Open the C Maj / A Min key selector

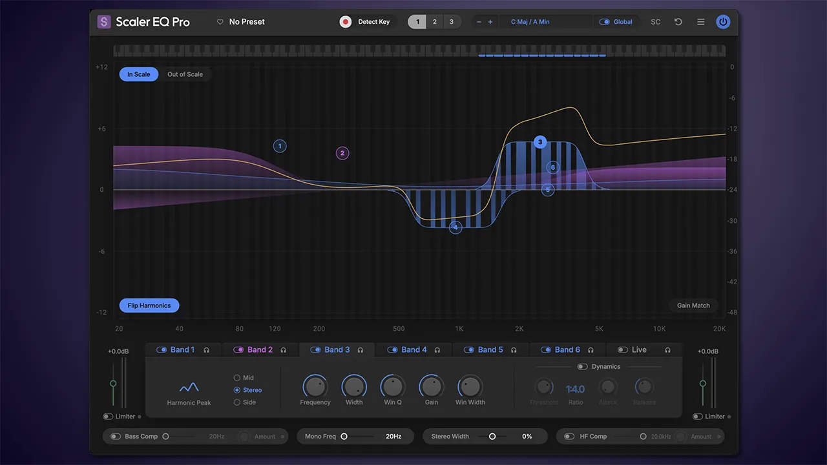click(x=530, y=22)
